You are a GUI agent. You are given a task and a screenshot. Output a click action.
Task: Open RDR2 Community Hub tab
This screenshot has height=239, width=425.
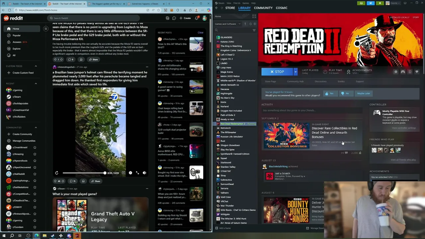click(295, 81)
